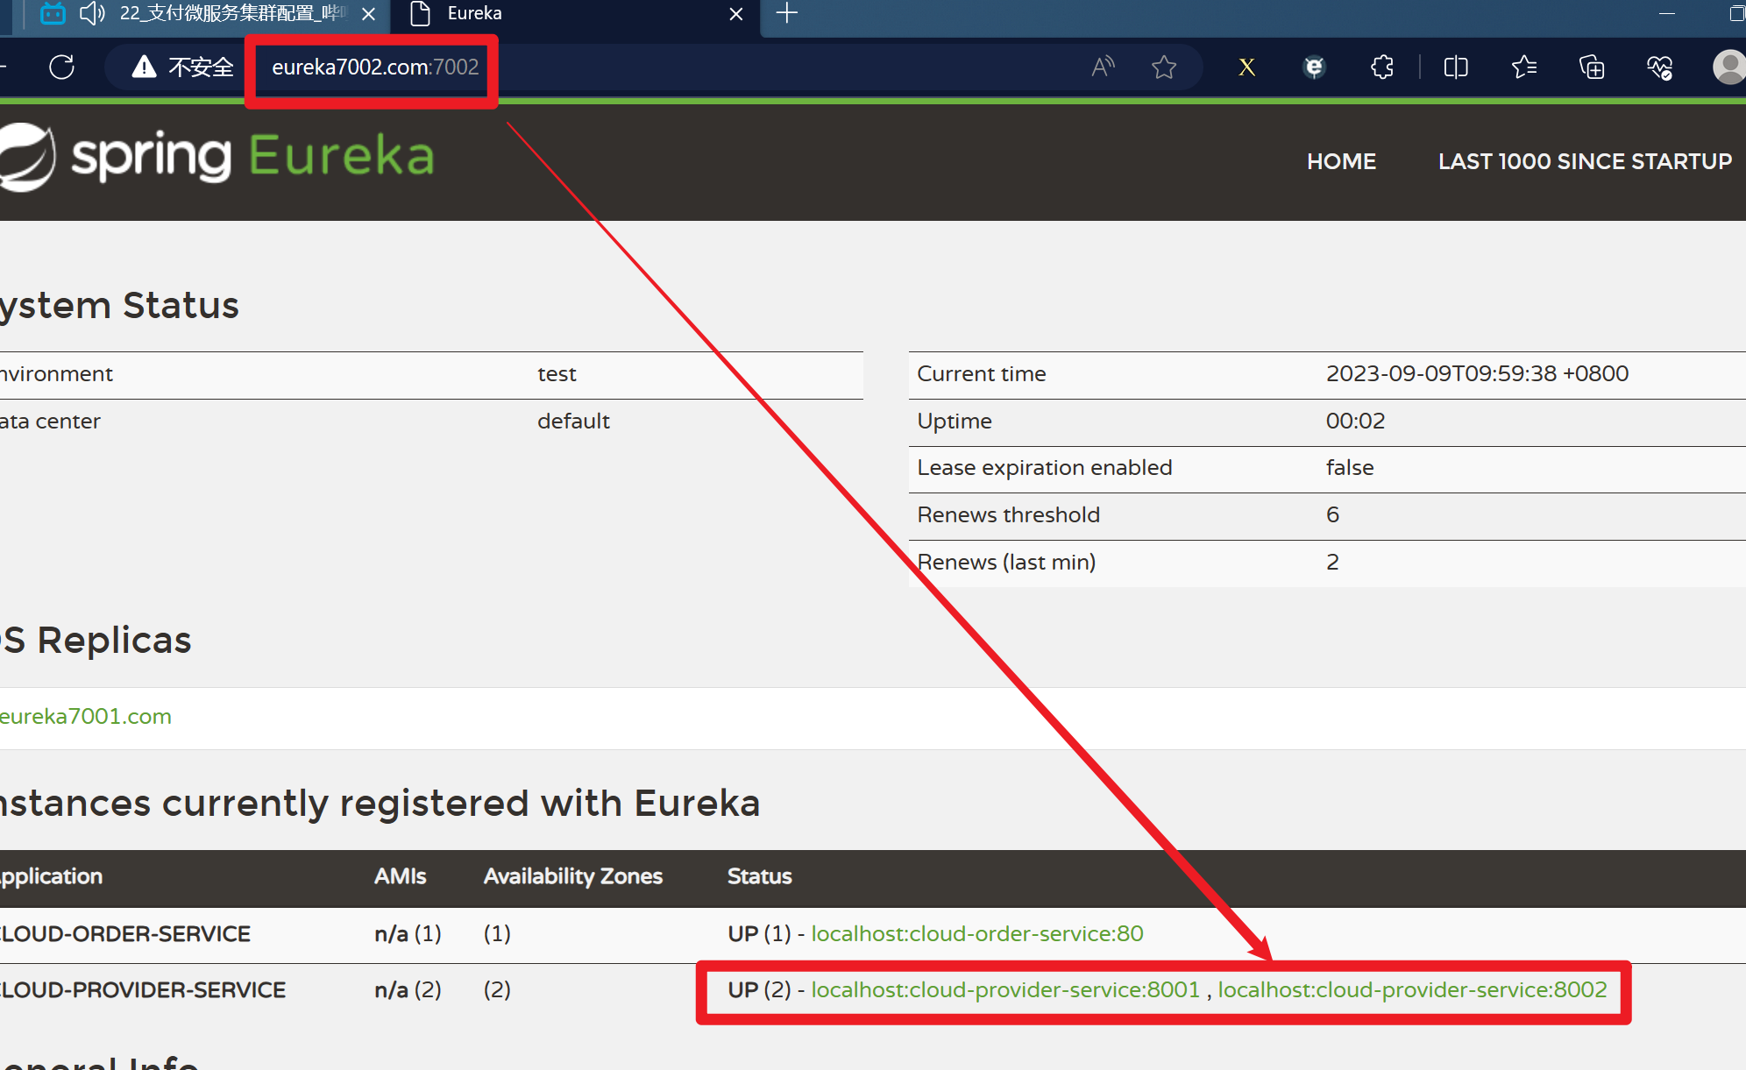Viewport: 1746px width, 1070px height.
Task: Click the CLOUD-PROVIDER-SERVICE application name
Action: point(142,990)
